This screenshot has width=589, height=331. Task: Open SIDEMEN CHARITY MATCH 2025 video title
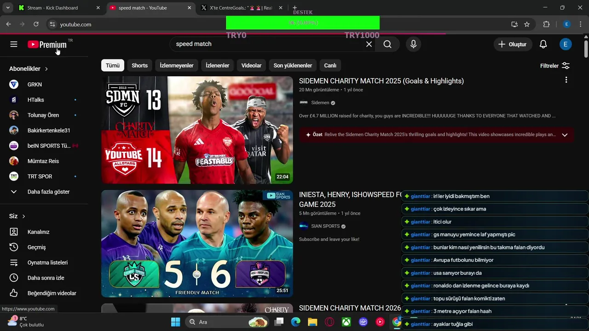(x=381, y=81)
